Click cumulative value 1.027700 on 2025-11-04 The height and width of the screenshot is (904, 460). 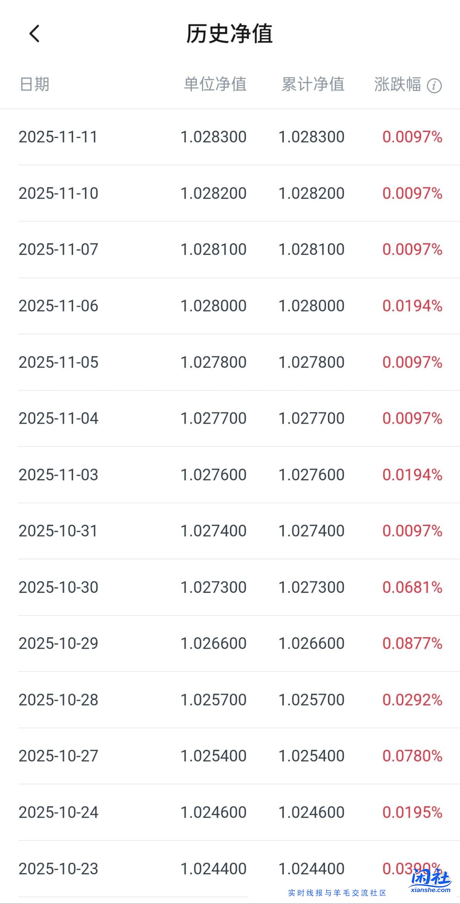[311, 419]
